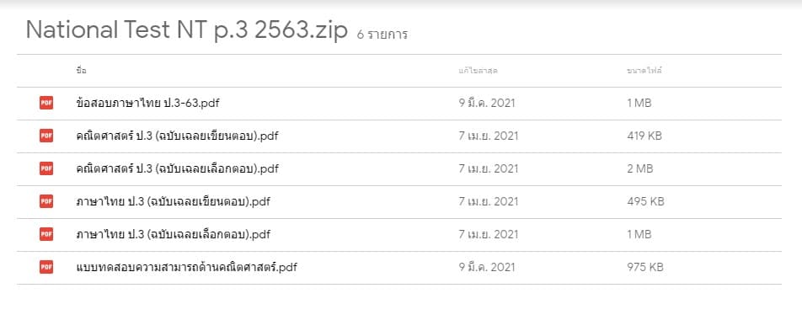This screenshot has width=802, height=320.
Task: Open ภาษาไทย ป.3 (ฉบับเฉลยเลือกตอบ).pdf
Action: (x=173, y=234)
